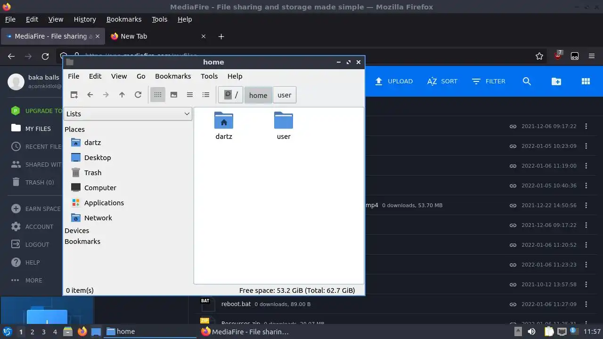The width and height of the screenshot is (603, 339).
Task: Go back in Firefox
Action: 11,56
